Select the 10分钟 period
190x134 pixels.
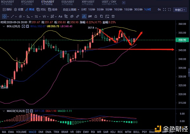118,9
